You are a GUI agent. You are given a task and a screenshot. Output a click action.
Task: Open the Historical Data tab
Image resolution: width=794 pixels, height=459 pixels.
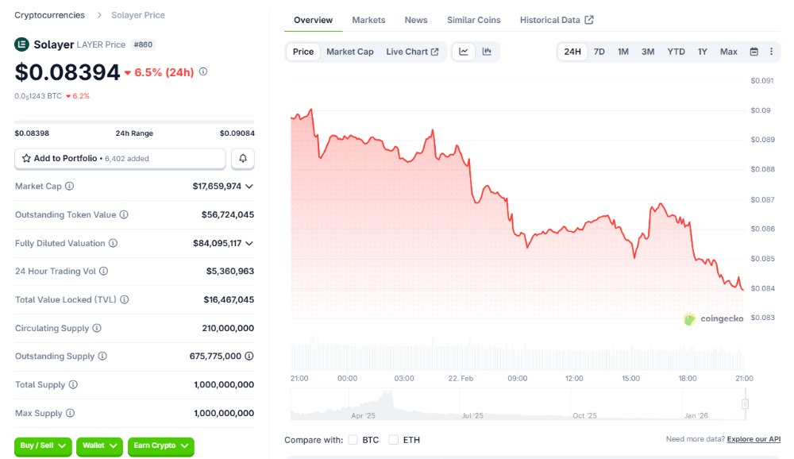coord(551,20)
